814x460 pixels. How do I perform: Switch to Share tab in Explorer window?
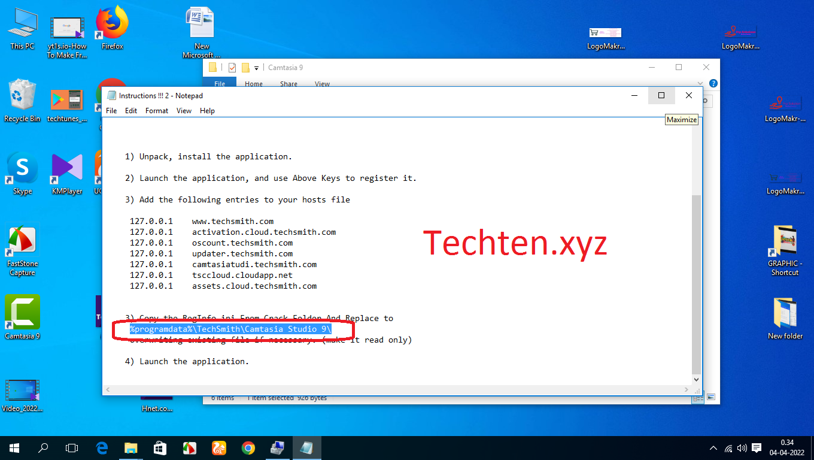(x=288, y=84)
